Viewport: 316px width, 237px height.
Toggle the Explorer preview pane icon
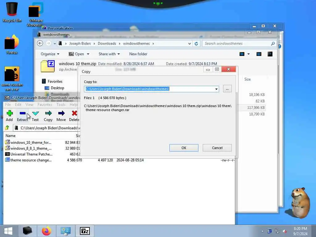pos(259,54)
